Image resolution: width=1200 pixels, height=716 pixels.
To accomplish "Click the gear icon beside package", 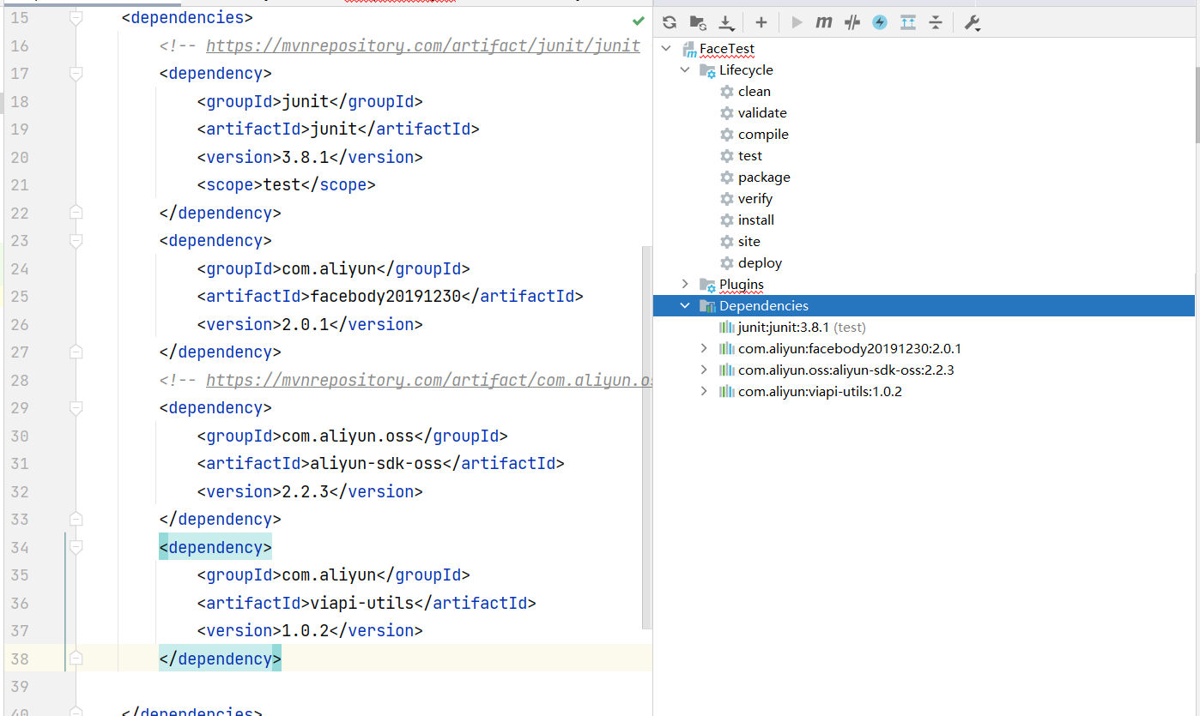I will click(x=727, y=177).
